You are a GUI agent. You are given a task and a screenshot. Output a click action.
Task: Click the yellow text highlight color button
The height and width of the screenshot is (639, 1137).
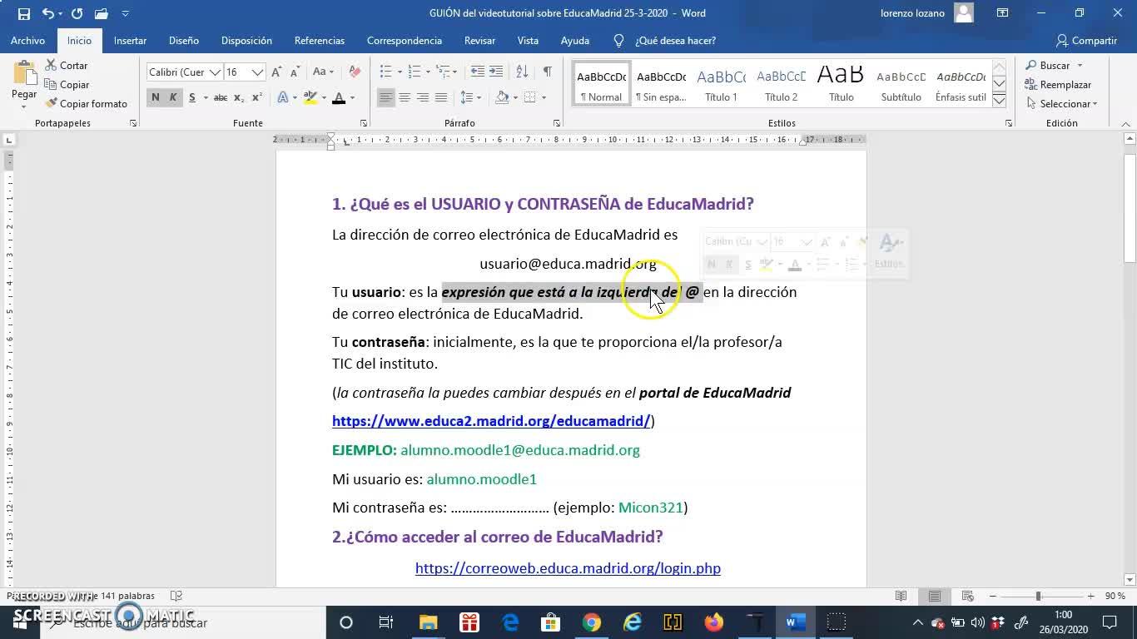coord(310,98)
